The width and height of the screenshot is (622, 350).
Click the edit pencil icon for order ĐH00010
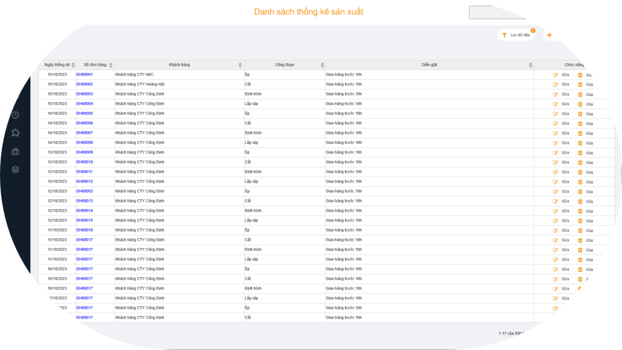point(555,162)
